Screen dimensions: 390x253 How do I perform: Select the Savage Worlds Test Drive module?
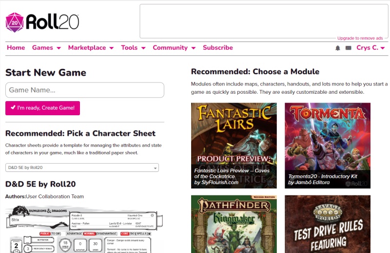point(328,224)
